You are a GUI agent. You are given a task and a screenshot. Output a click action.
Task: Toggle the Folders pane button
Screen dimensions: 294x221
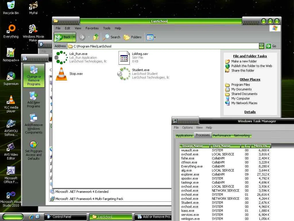133,37
